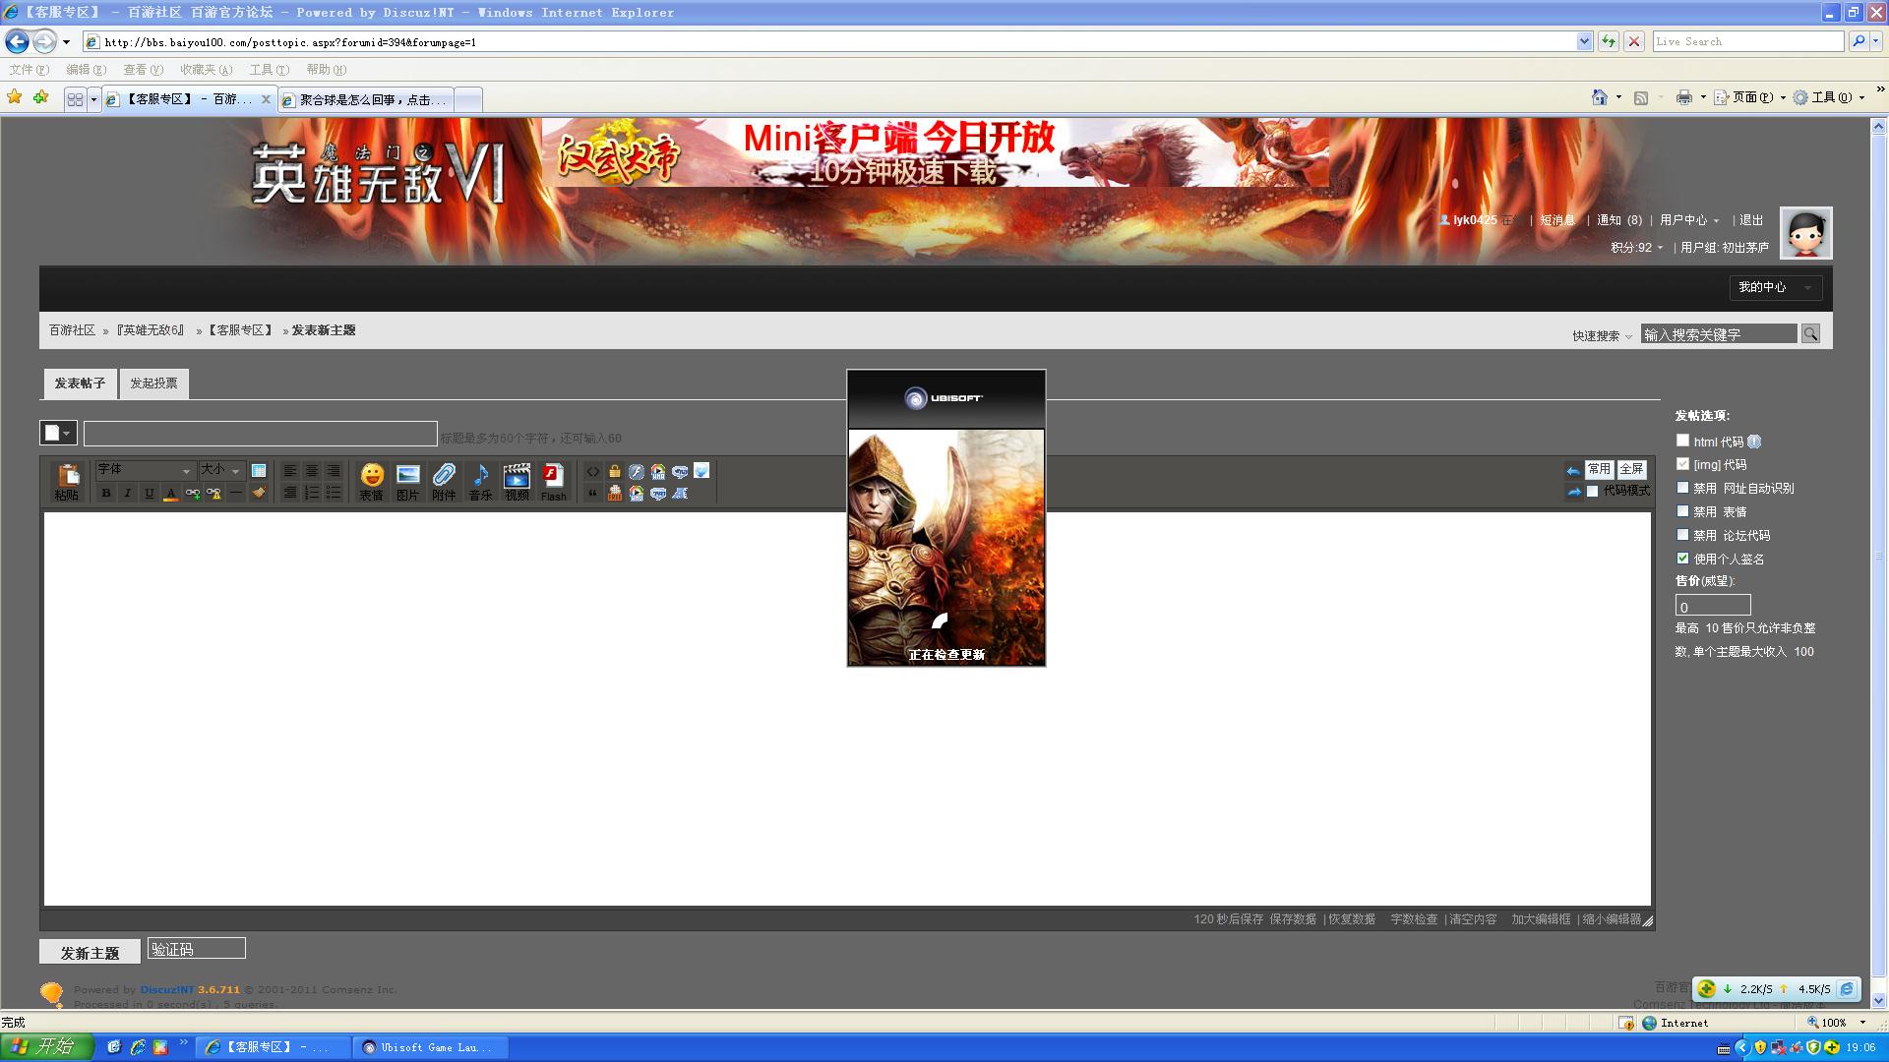
Task: Enable the html 代码 checkbox
Action: point(1682,442)
